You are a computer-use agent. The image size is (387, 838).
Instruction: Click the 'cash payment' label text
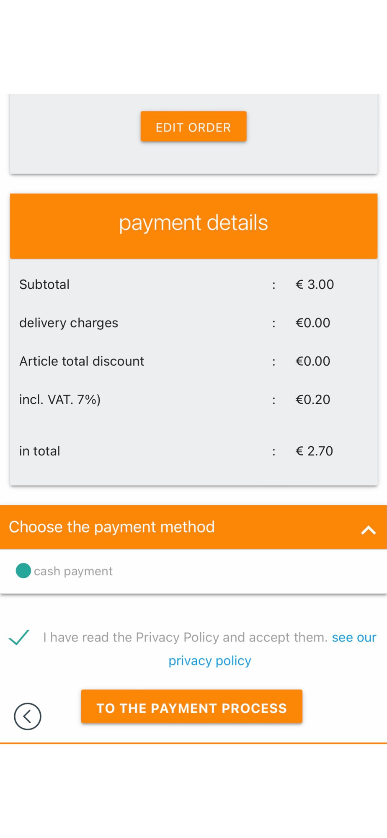click(73, 571)
